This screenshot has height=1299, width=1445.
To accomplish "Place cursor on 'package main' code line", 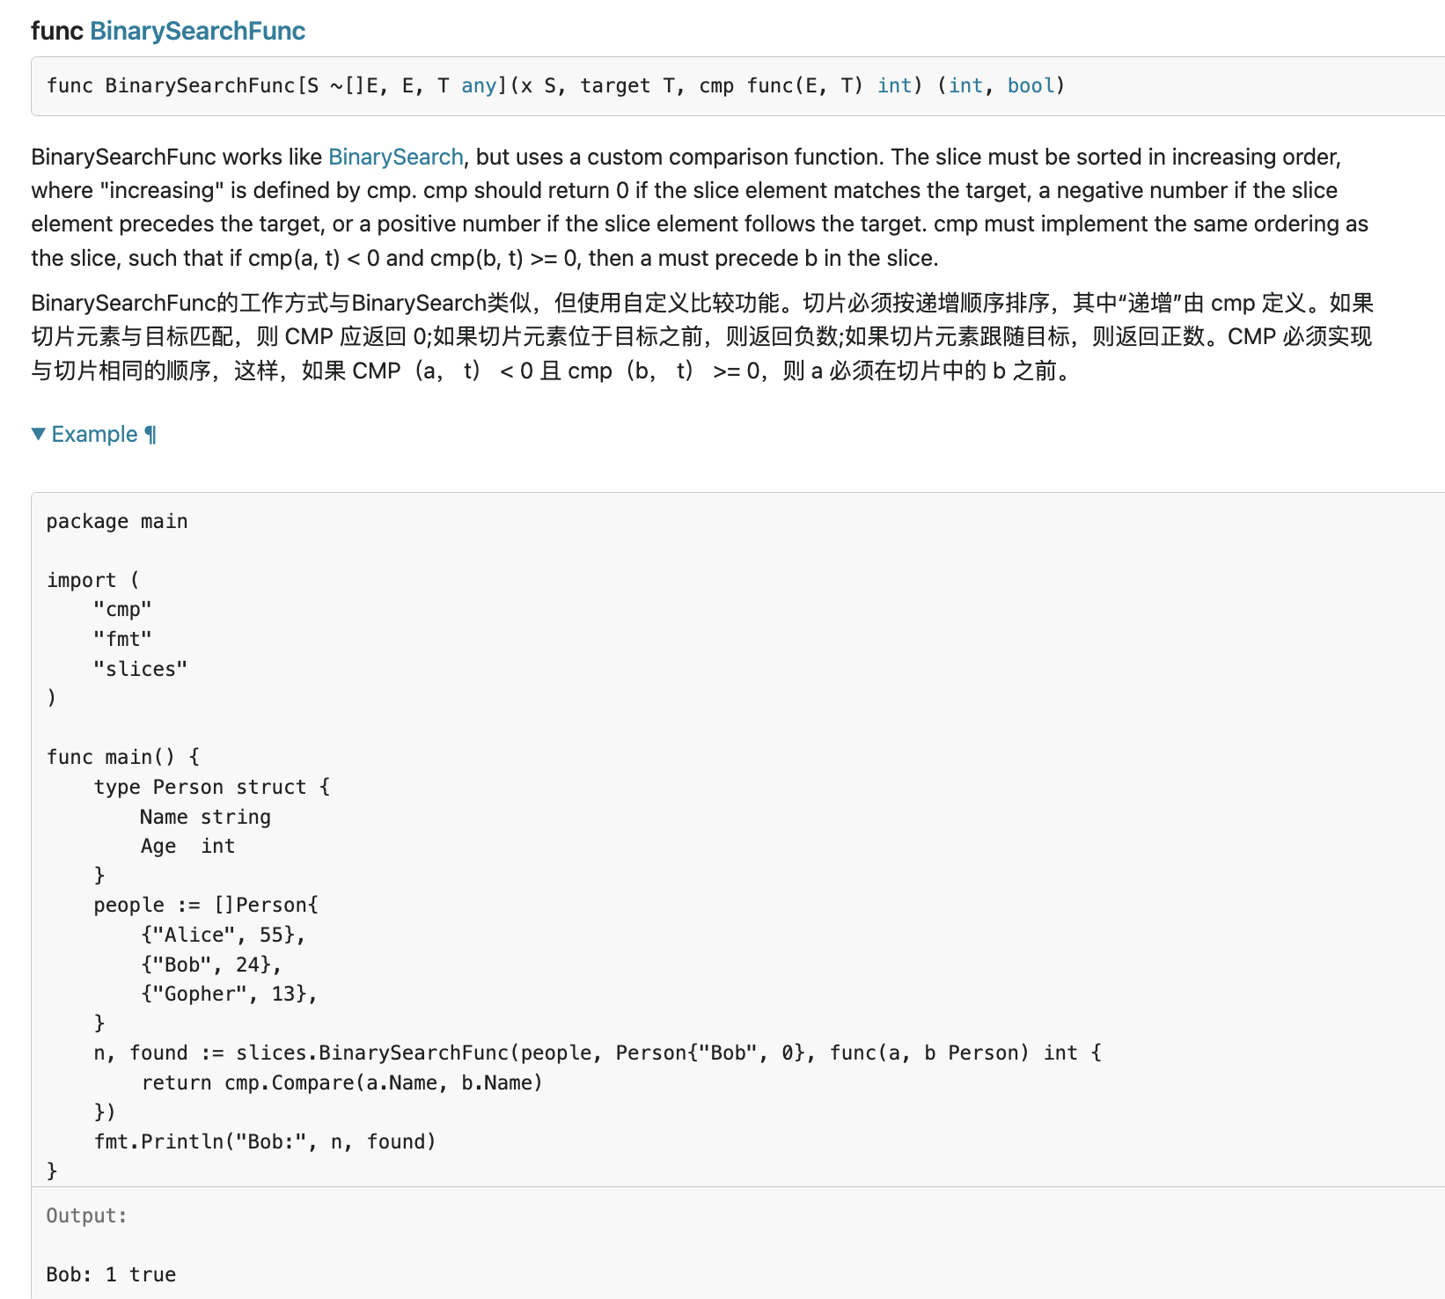I will coord(117,521).
